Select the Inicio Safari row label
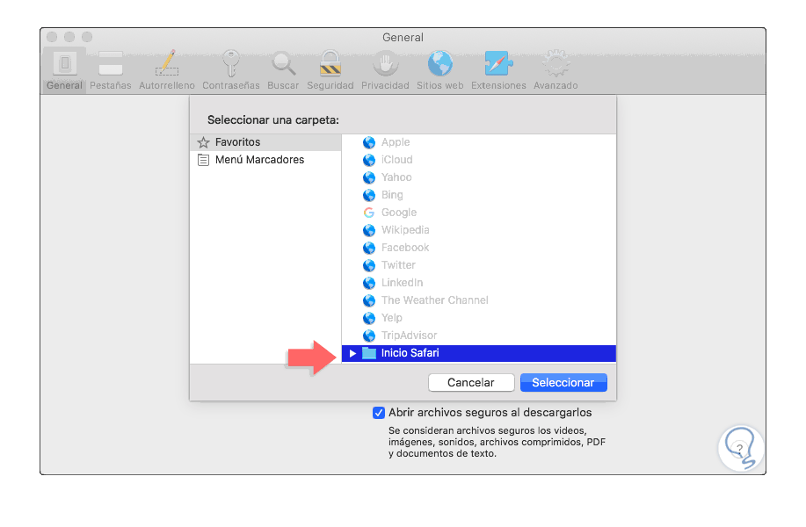The width and height of the screenshot is (806, 527). [x=410, y=353]
